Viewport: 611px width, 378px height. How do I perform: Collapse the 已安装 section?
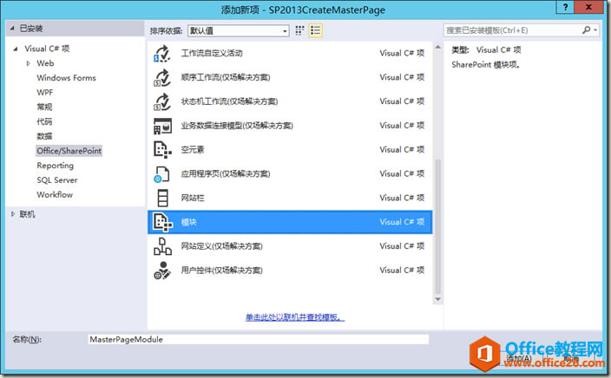(x=12, y=29)
